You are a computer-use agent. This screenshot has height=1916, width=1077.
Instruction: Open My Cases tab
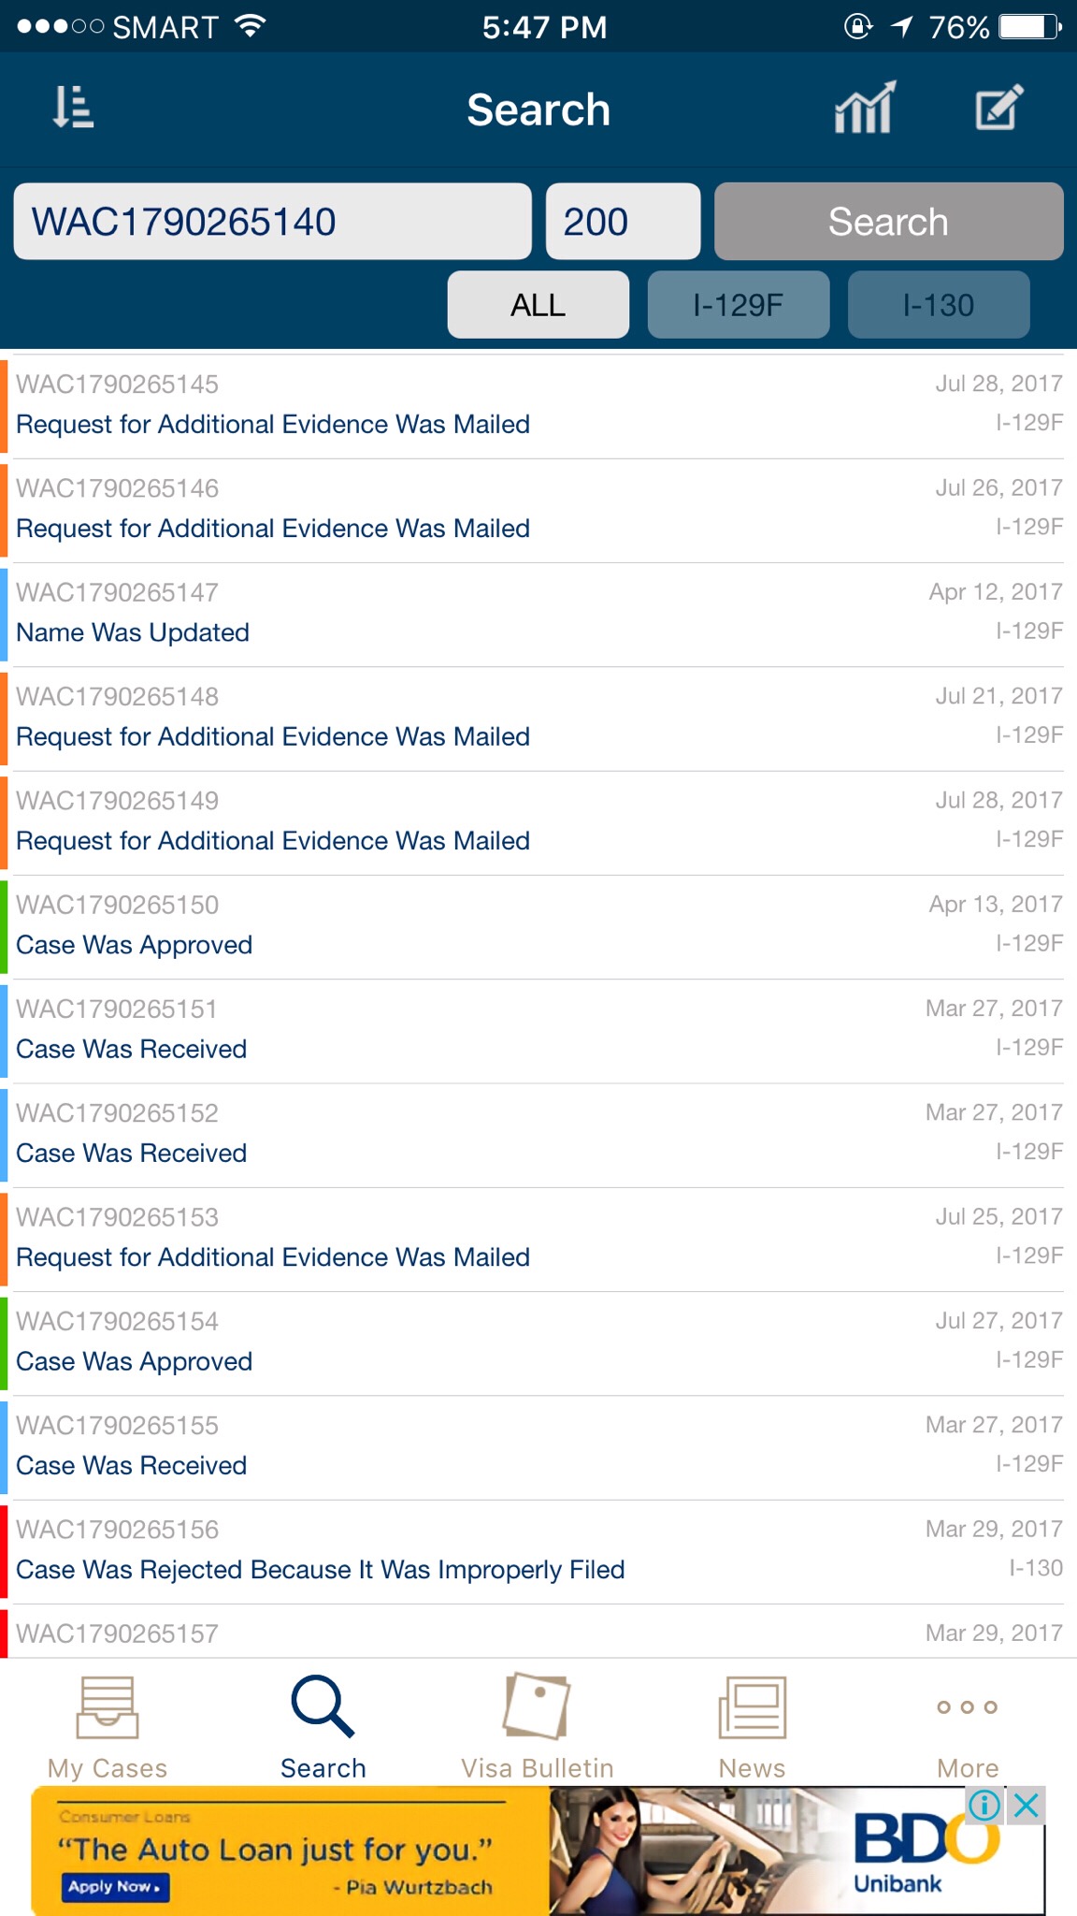coord(108,1728)
